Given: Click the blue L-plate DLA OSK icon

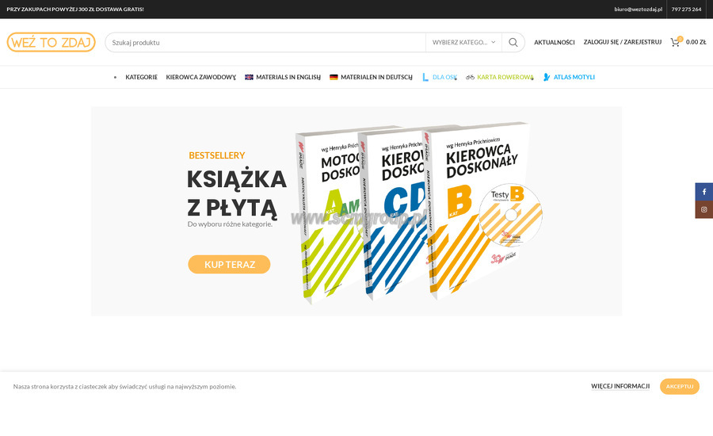Looking at the screenshot, I should [x=425, y=78].
